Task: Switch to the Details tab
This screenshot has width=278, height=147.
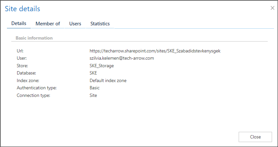Action: point(19,24)
